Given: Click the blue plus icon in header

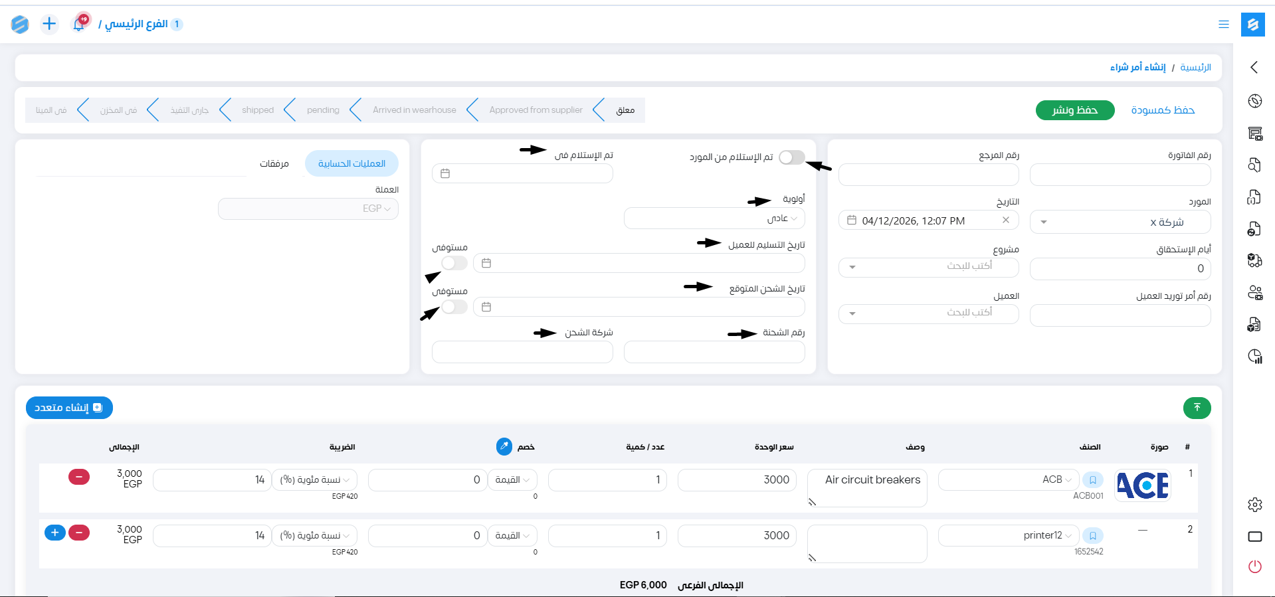Looking at the screenshot, I should (49, 24).
